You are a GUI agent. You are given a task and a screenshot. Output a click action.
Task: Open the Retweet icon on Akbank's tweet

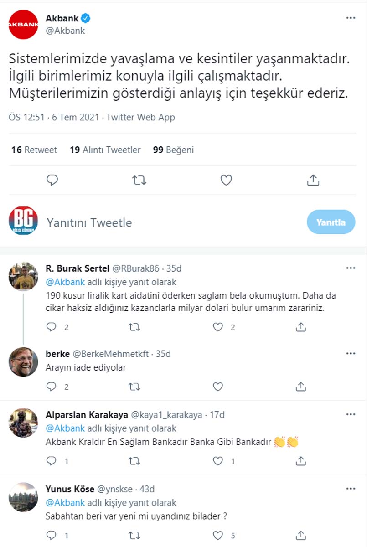tap(139, 180)
